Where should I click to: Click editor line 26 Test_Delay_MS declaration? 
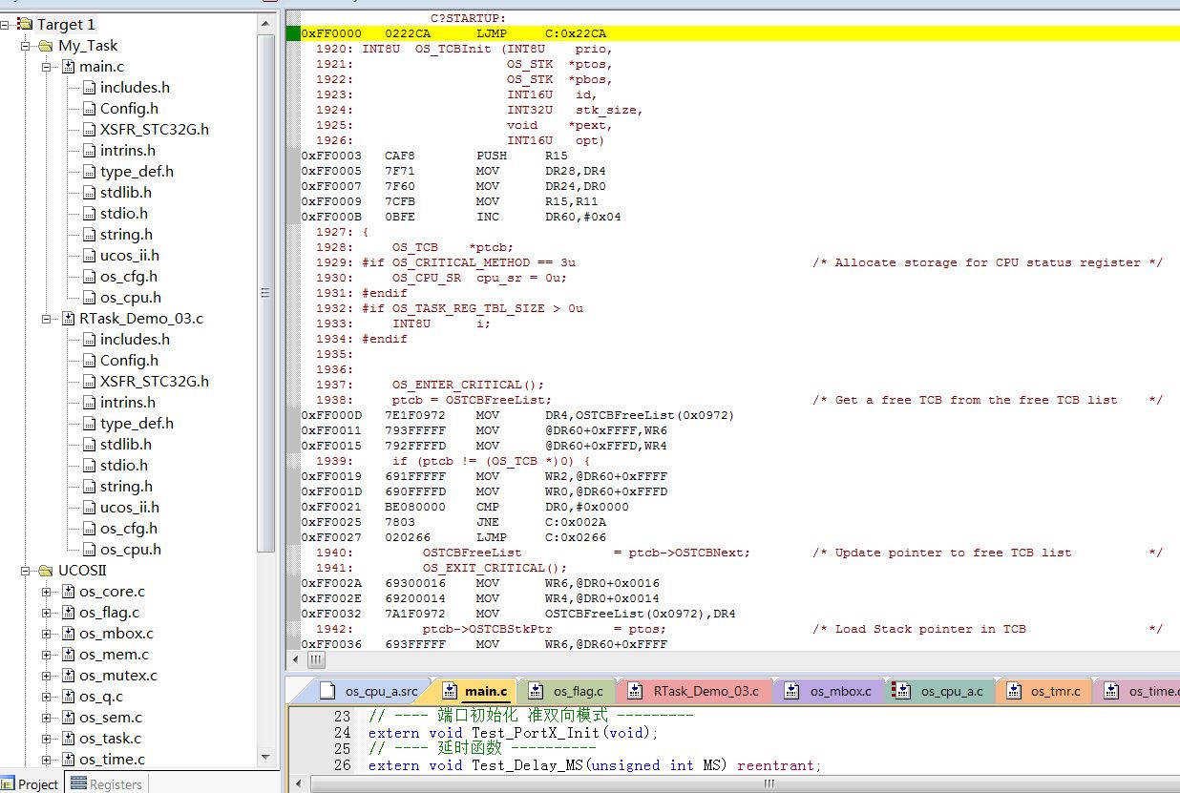594,765
